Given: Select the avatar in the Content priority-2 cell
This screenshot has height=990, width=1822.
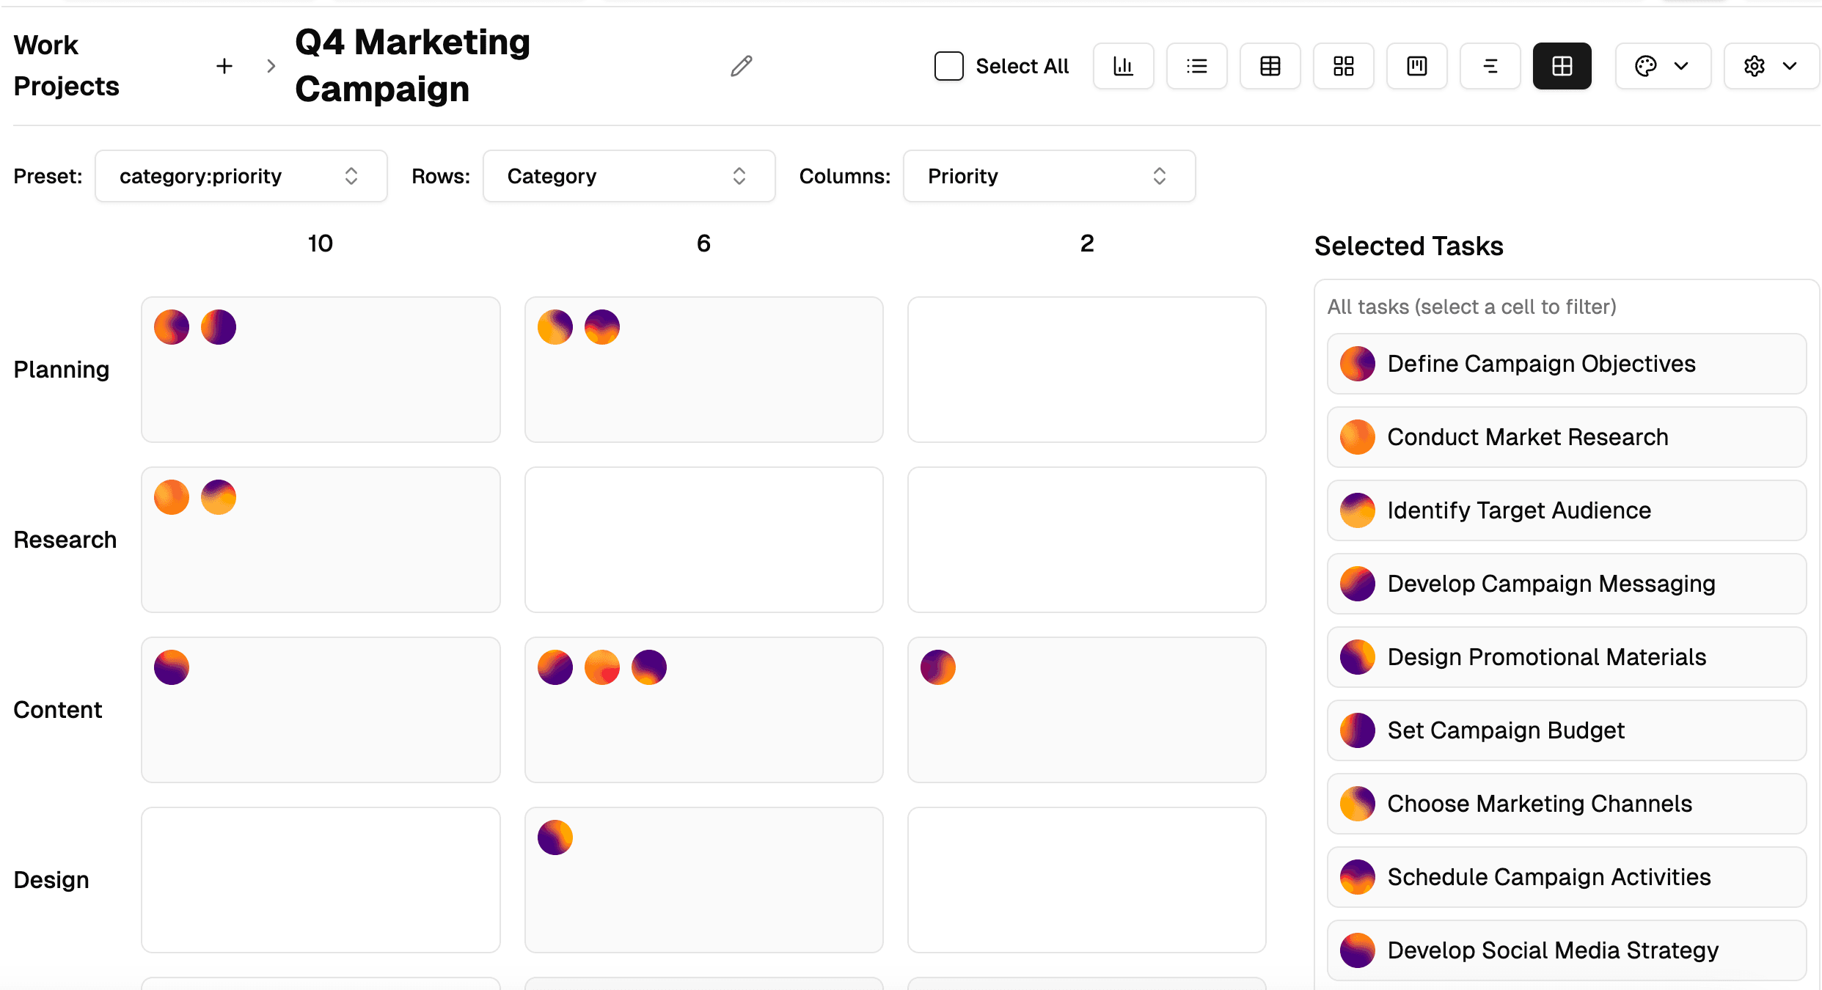Looking at the screenshot, I should click(939, 667).
